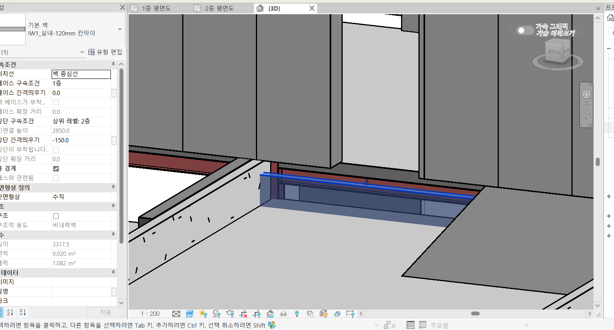Close the {3D} view tab
Viewport: 614px width, 330px height.
[x=312, y=8]
